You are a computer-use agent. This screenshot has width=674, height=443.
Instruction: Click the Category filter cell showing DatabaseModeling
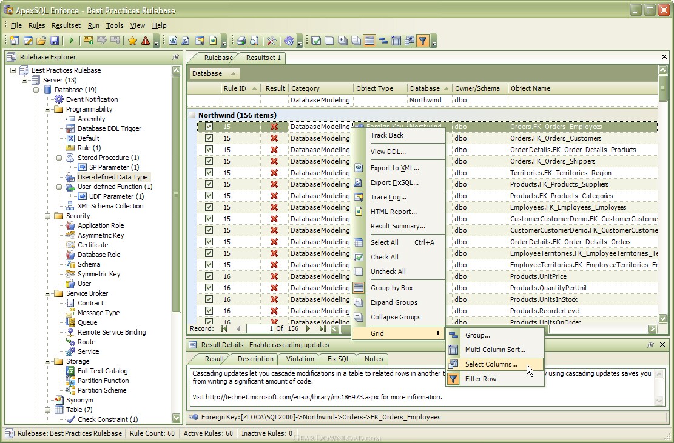pyautogui.click(x=320, y=100)
